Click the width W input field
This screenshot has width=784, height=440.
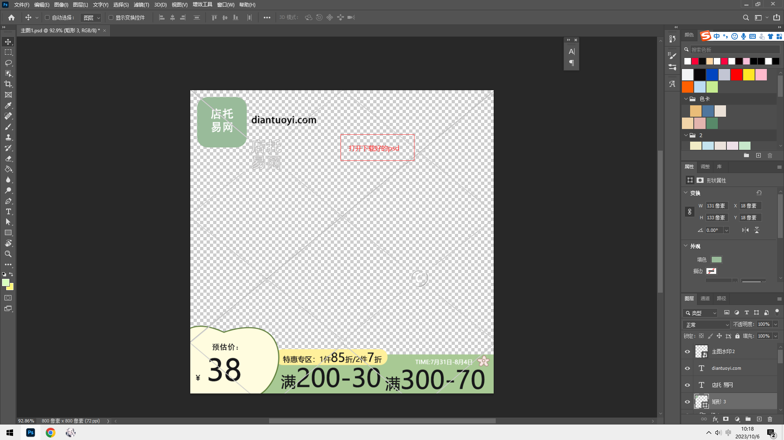717,206
